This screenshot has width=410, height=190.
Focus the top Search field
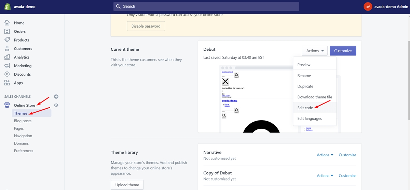(x=206, y=6)
